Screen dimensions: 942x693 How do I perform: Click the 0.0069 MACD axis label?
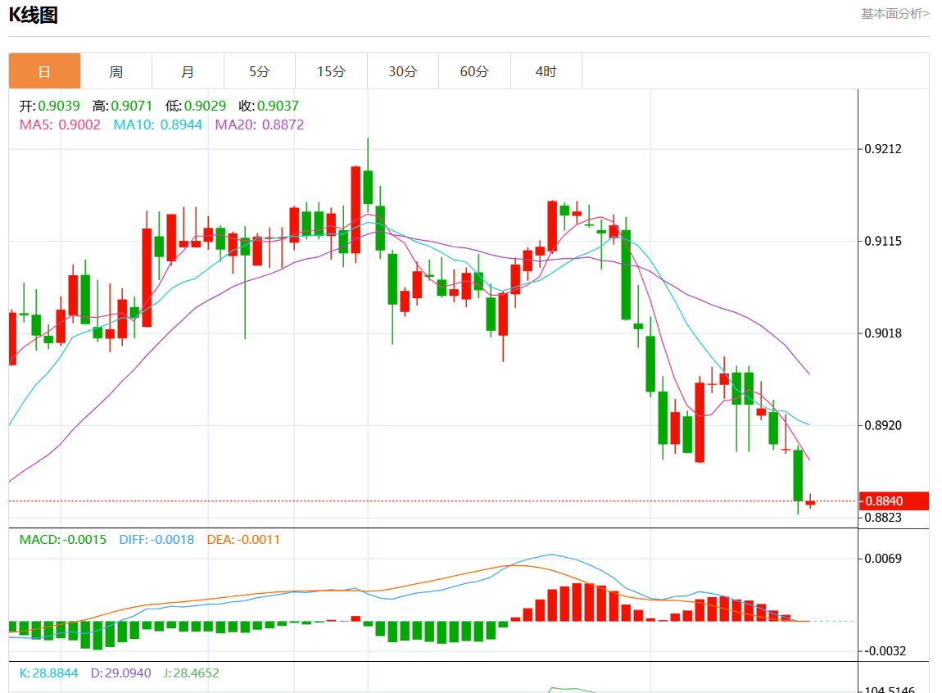pos(883,559)
